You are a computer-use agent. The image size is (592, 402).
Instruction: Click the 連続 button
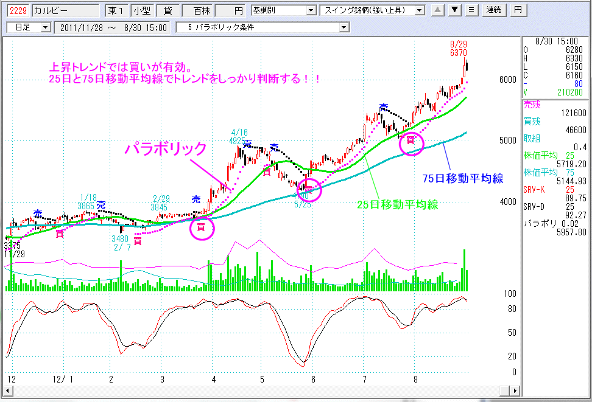493,10
